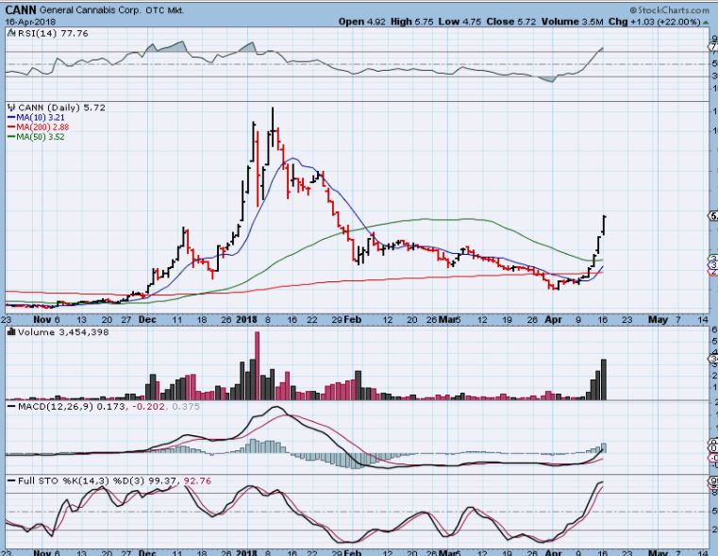Click the Apr label on price axis
Image resolution: width=718 pixels, height=556 pixels.
tap(553, 320)
